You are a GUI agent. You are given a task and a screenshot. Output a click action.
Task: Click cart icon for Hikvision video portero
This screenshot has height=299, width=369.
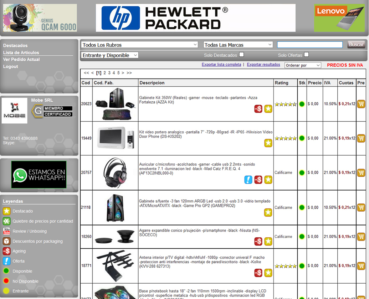coord(361,138)
